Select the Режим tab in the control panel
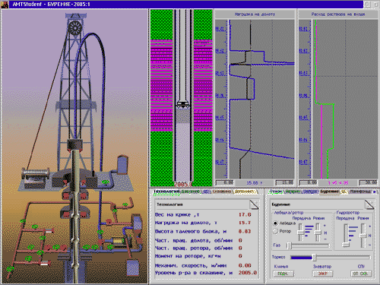 tap(276, 192)
